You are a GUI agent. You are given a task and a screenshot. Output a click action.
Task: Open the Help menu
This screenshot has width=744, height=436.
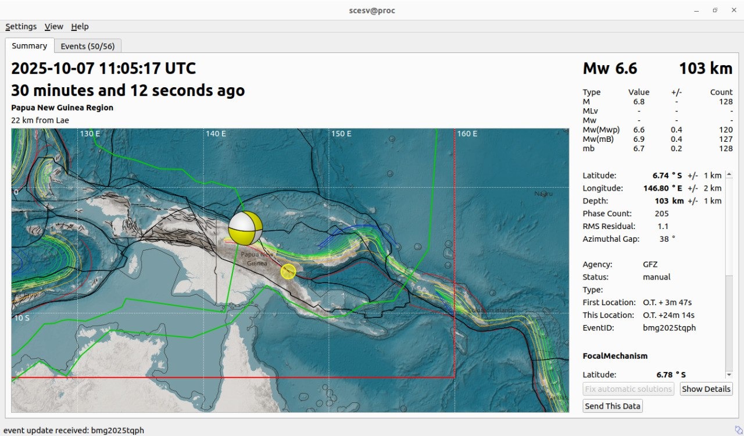click(80, 26)
